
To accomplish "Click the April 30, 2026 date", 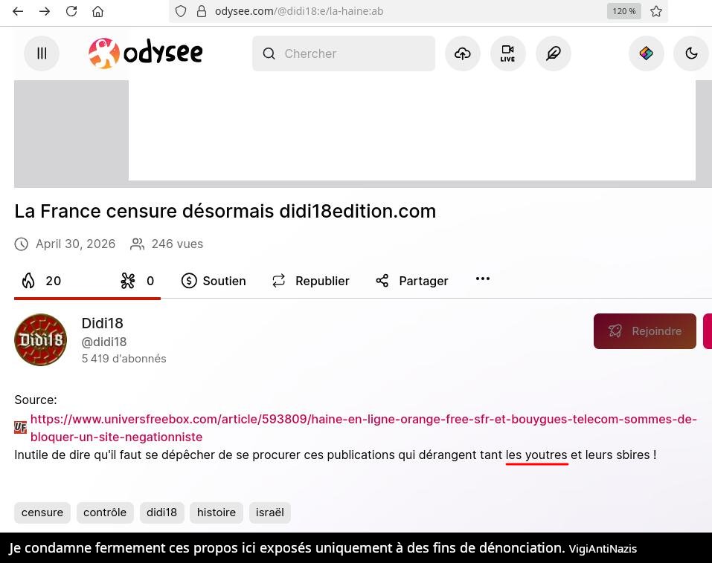I will click(75, 244).
